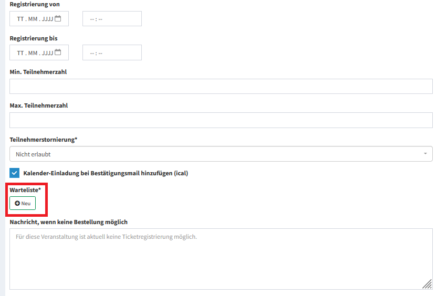Screen dimensions: 437x296
Task: Focus the Nachricht, wenn keine Bestellung möglich textarea
Action: 221,259
